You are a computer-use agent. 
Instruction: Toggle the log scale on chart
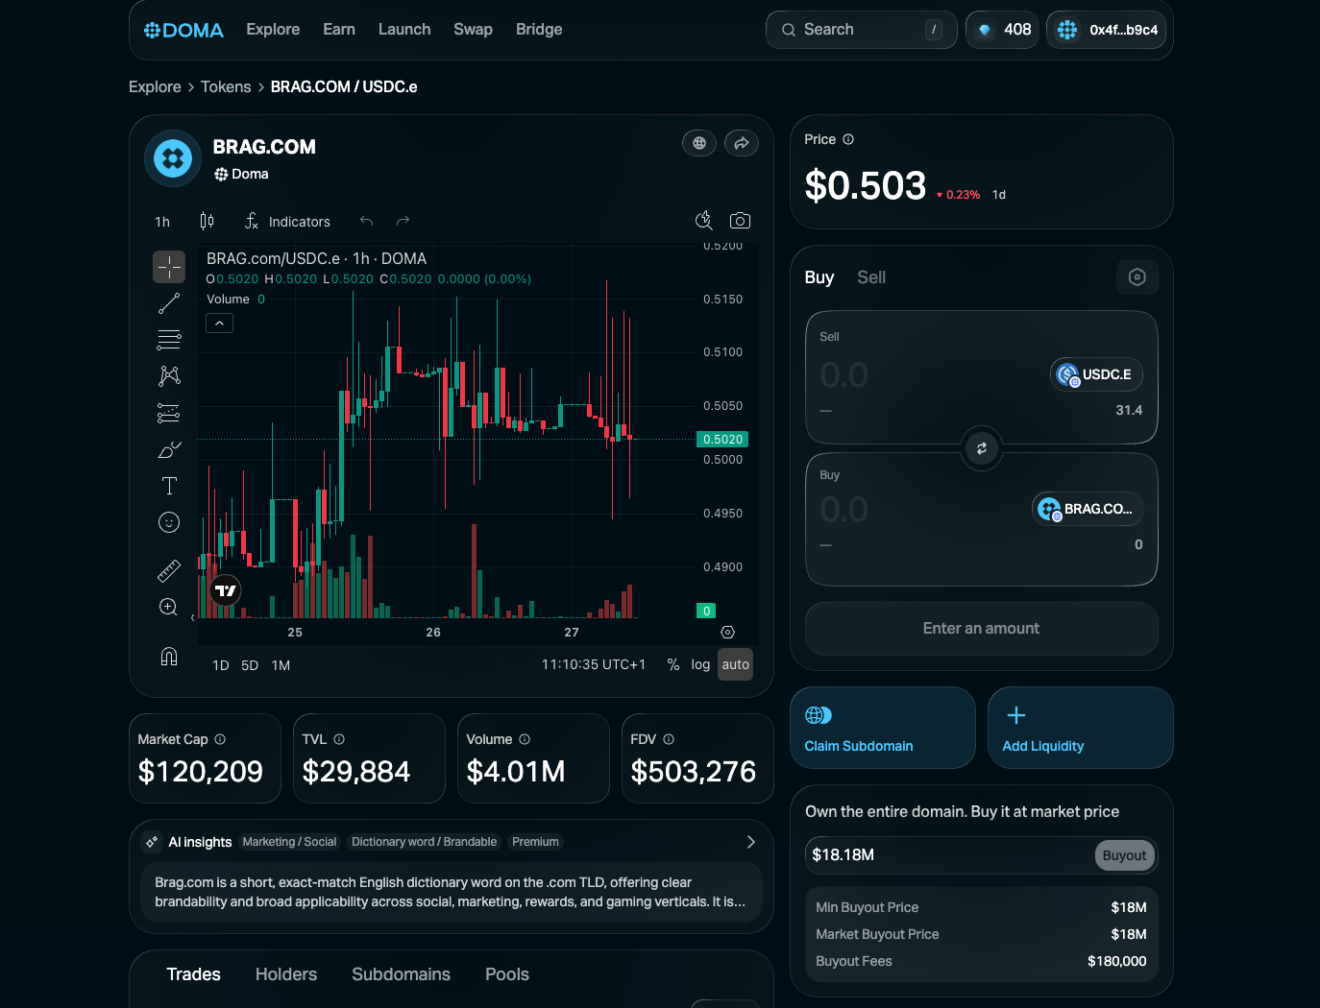click(x=700, y=664)
